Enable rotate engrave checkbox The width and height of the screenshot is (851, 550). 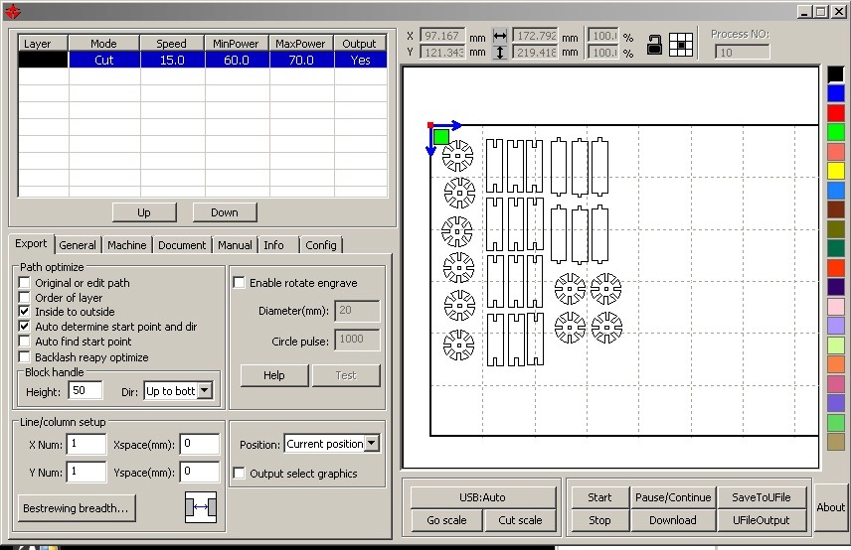239,283
